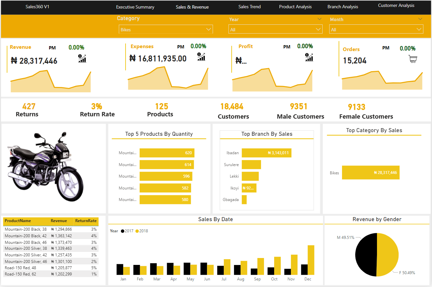Click the Revenue growth chart icon
This screenshot has width=432, height=287.
point(82,59)
